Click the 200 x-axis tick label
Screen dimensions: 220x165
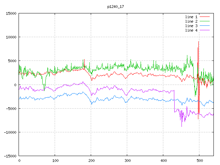pyautogui.click(x=91, y=160)
